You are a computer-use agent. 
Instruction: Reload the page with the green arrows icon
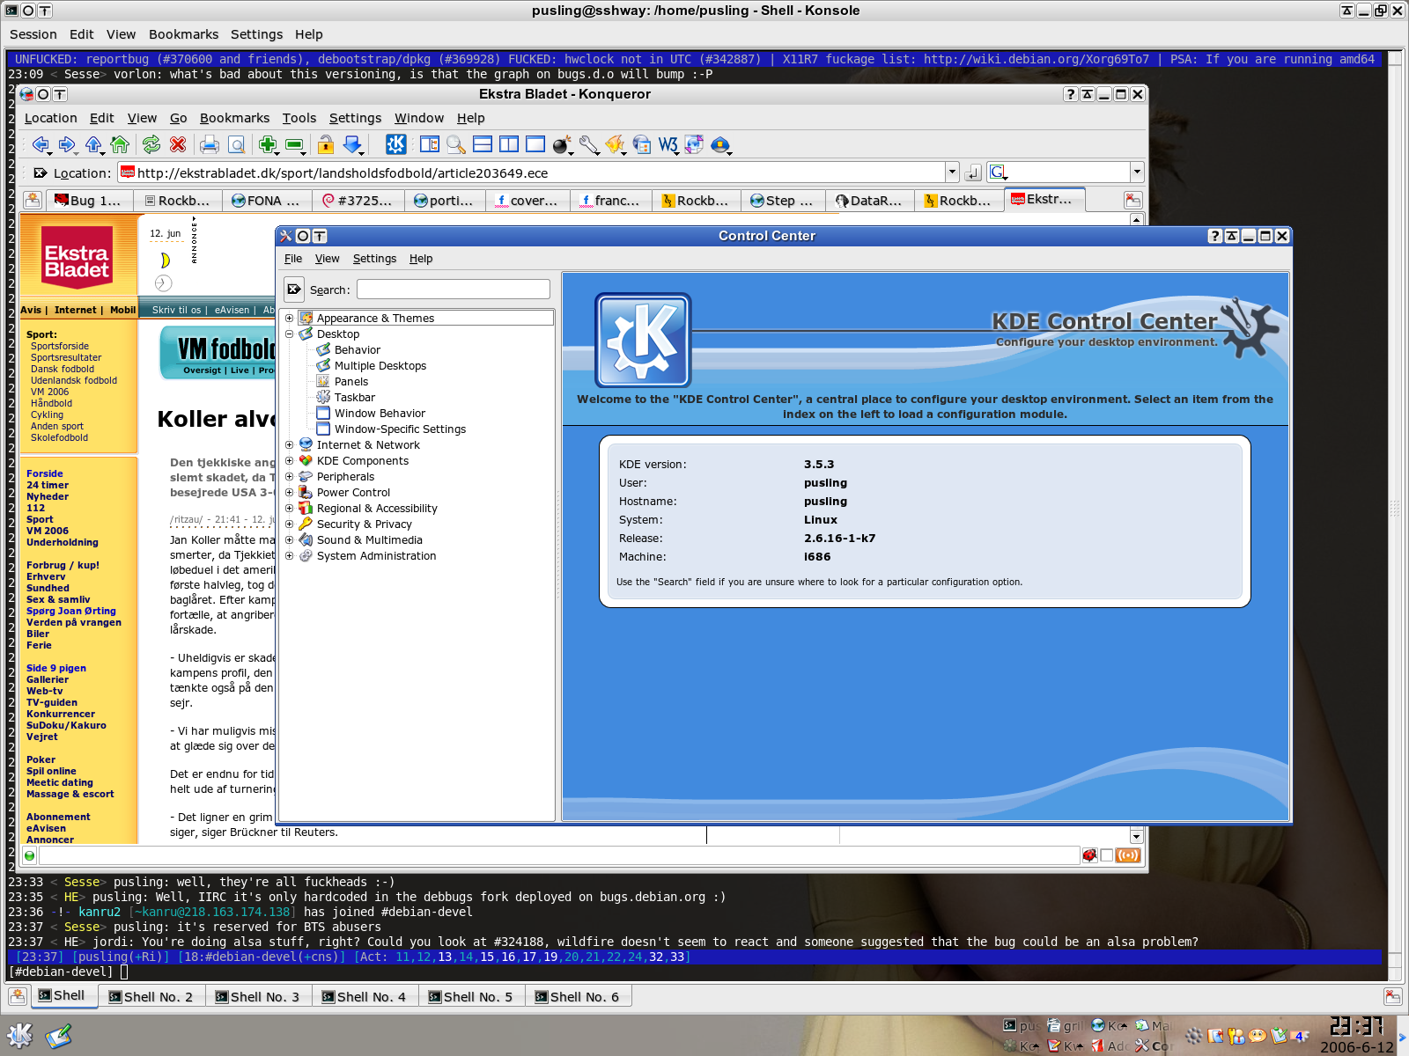coord(151,144)
